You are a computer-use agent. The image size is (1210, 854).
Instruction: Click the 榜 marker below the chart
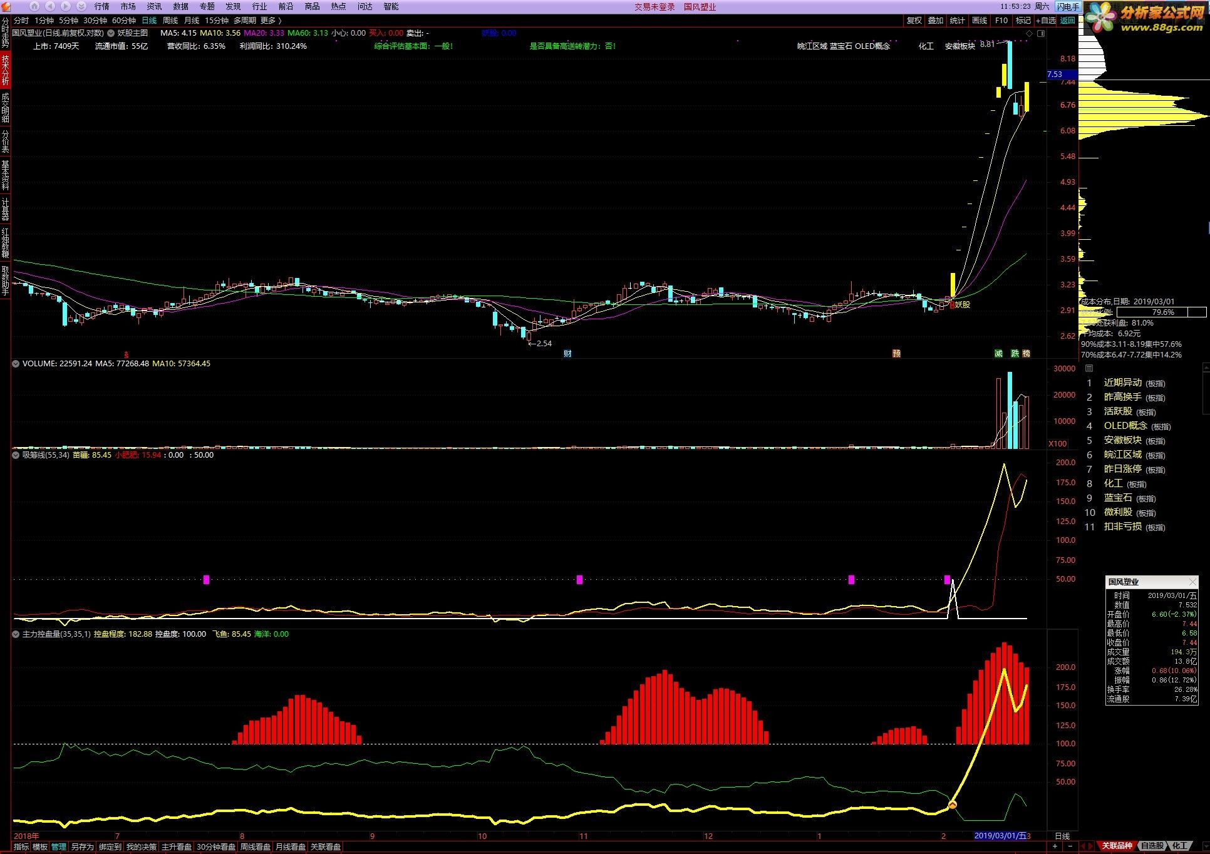tap(1026, 354)
